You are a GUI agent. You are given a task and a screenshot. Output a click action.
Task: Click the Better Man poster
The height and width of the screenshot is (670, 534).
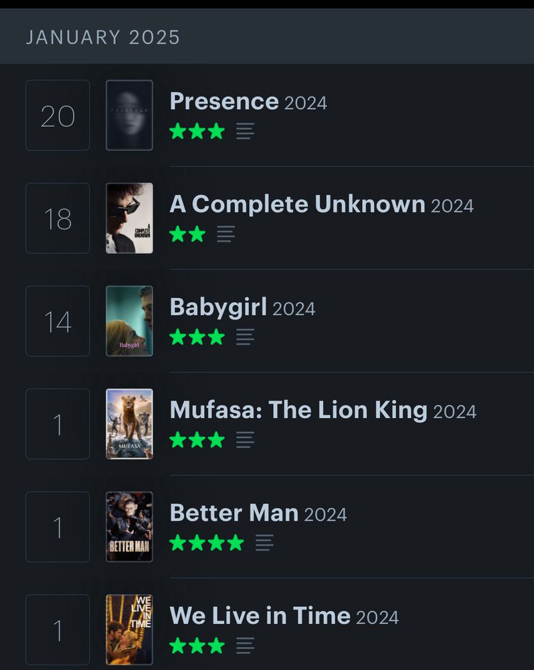point(129,527)
